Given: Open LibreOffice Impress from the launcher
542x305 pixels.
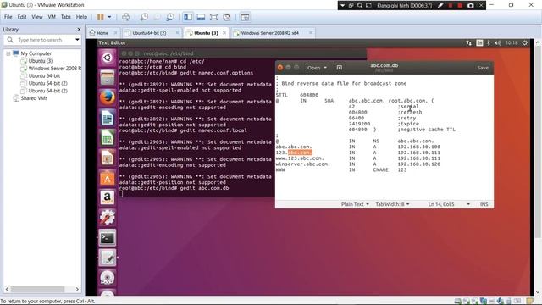Looking at the screenshot, I should pos(108,158).
